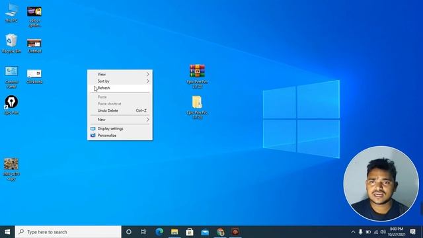The width and height of the screenshot is (423, 238).
Task: Click the volume speaker icon in the tray
Action: 383,232
